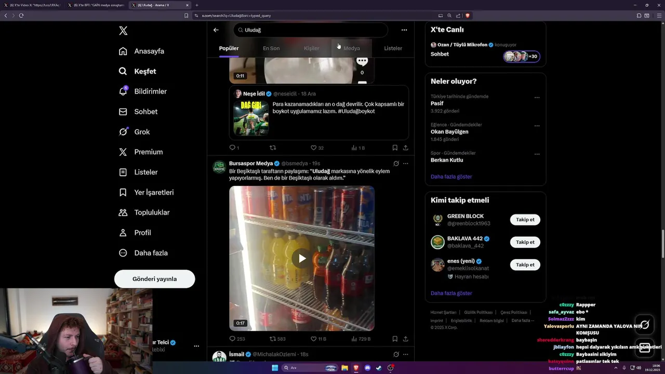The height and width of the screenshot is (374, 665).
Task: Go back with search page arrow
Action: [216, 30]
